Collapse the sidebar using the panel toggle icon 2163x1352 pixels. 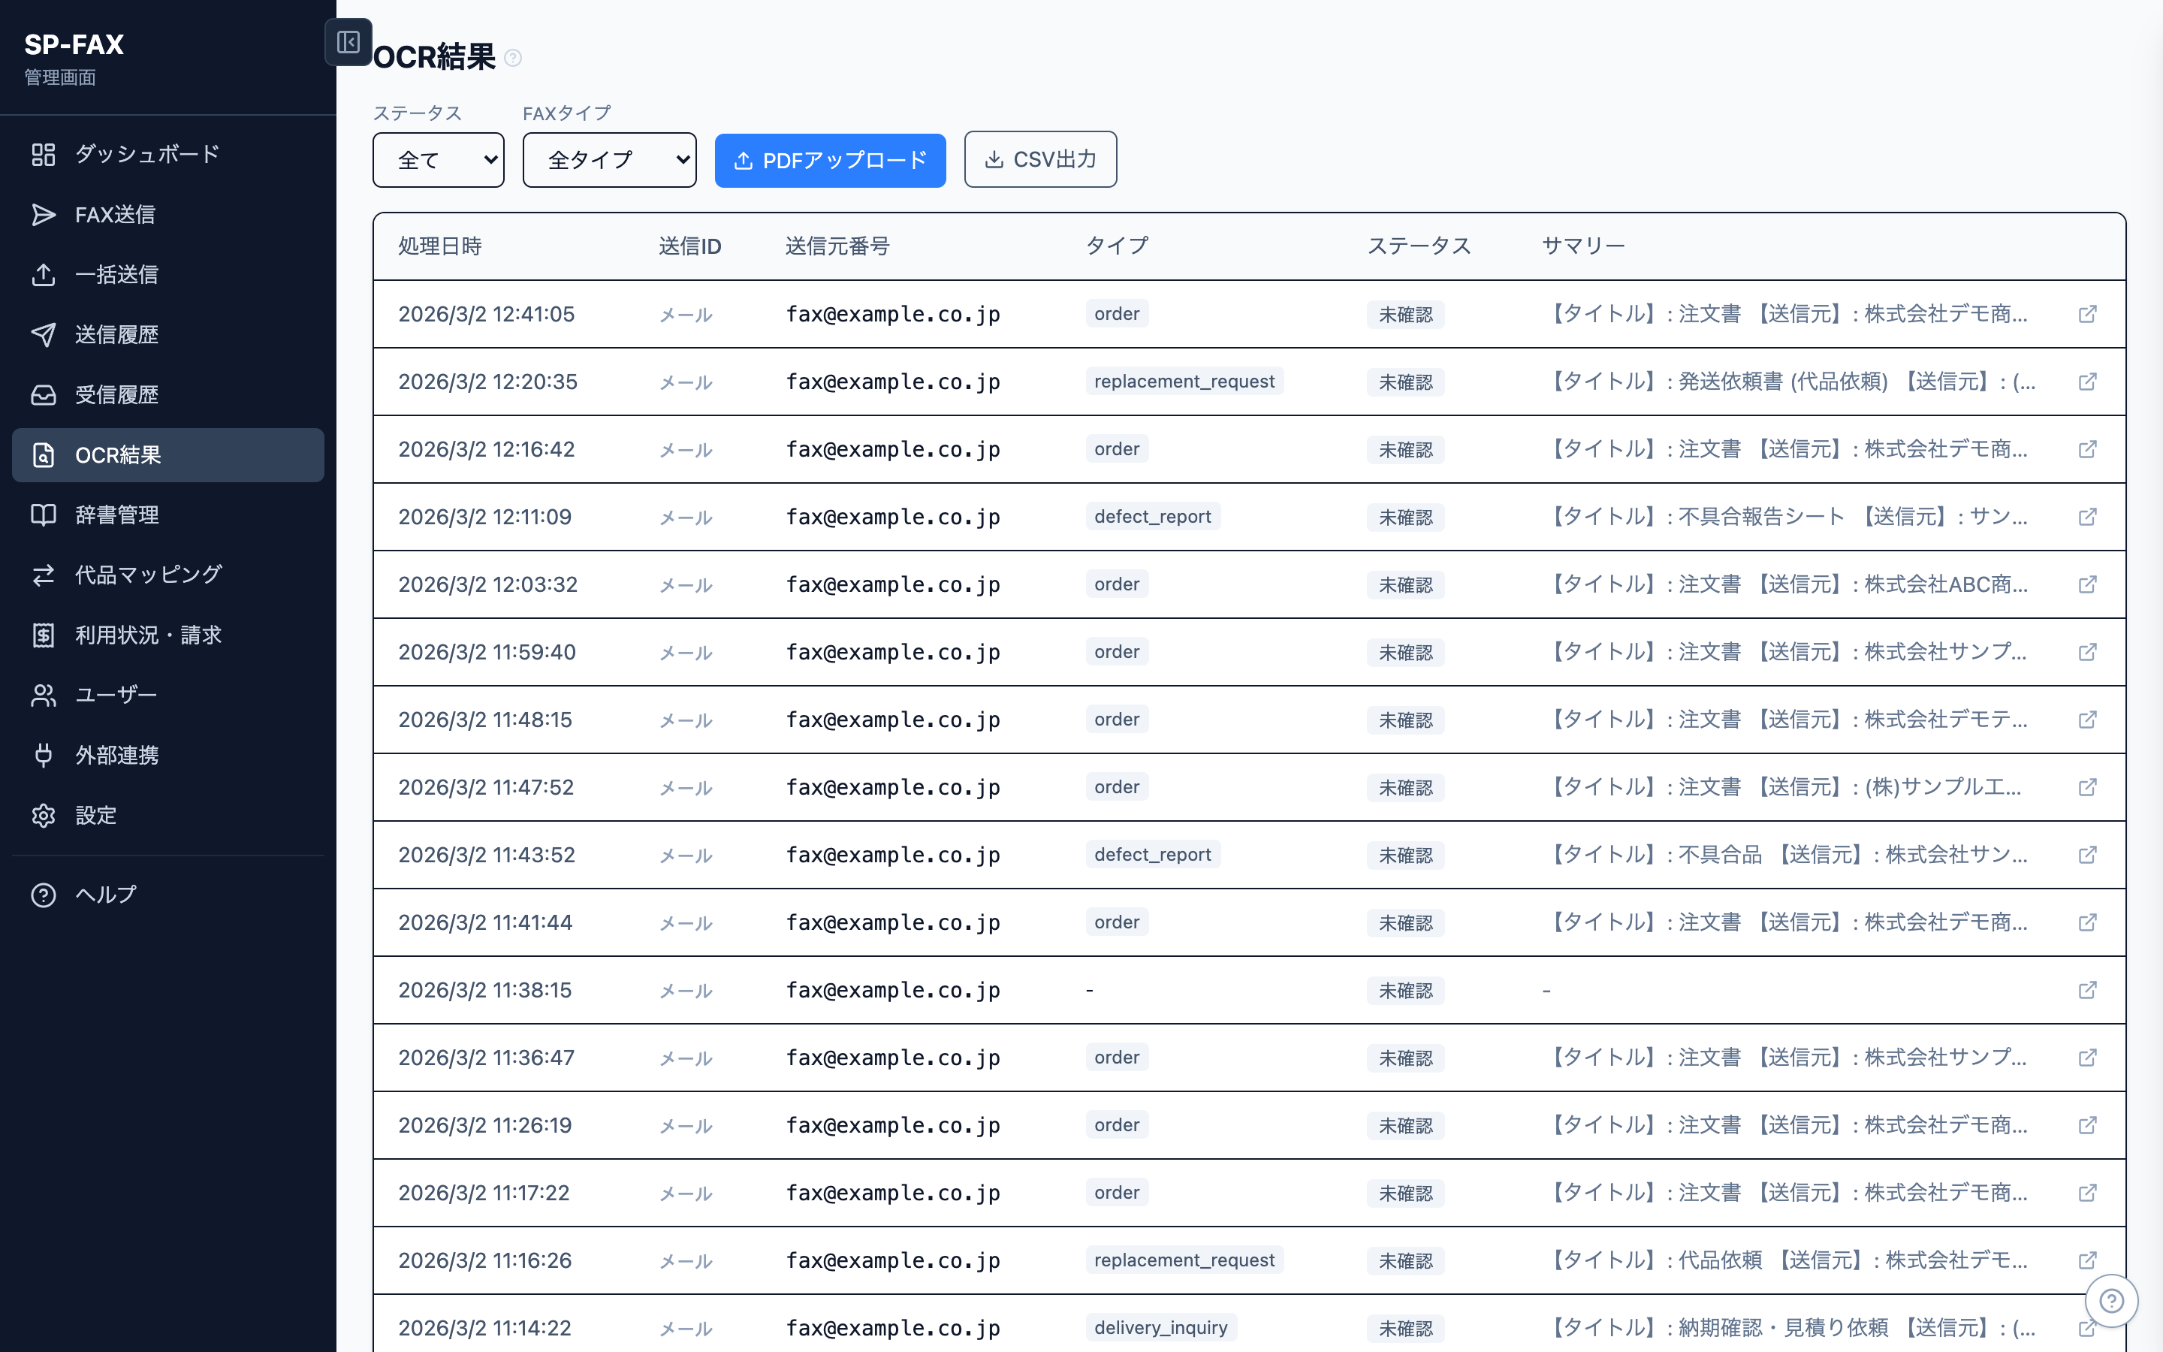pos(348,42)
